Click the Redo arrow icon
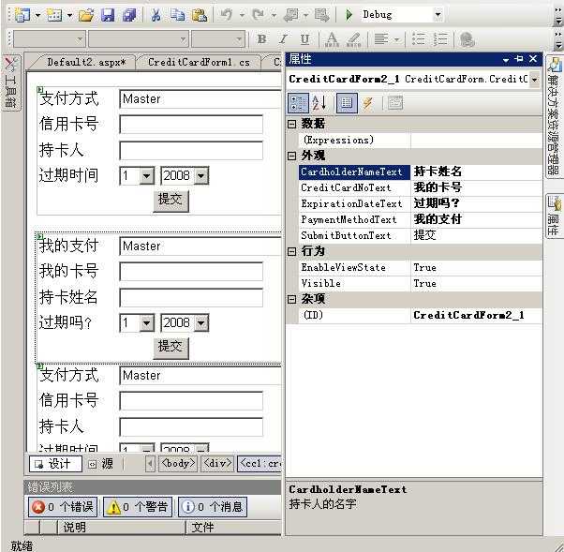This screenshot has height=552, width=564. point(259,15)
